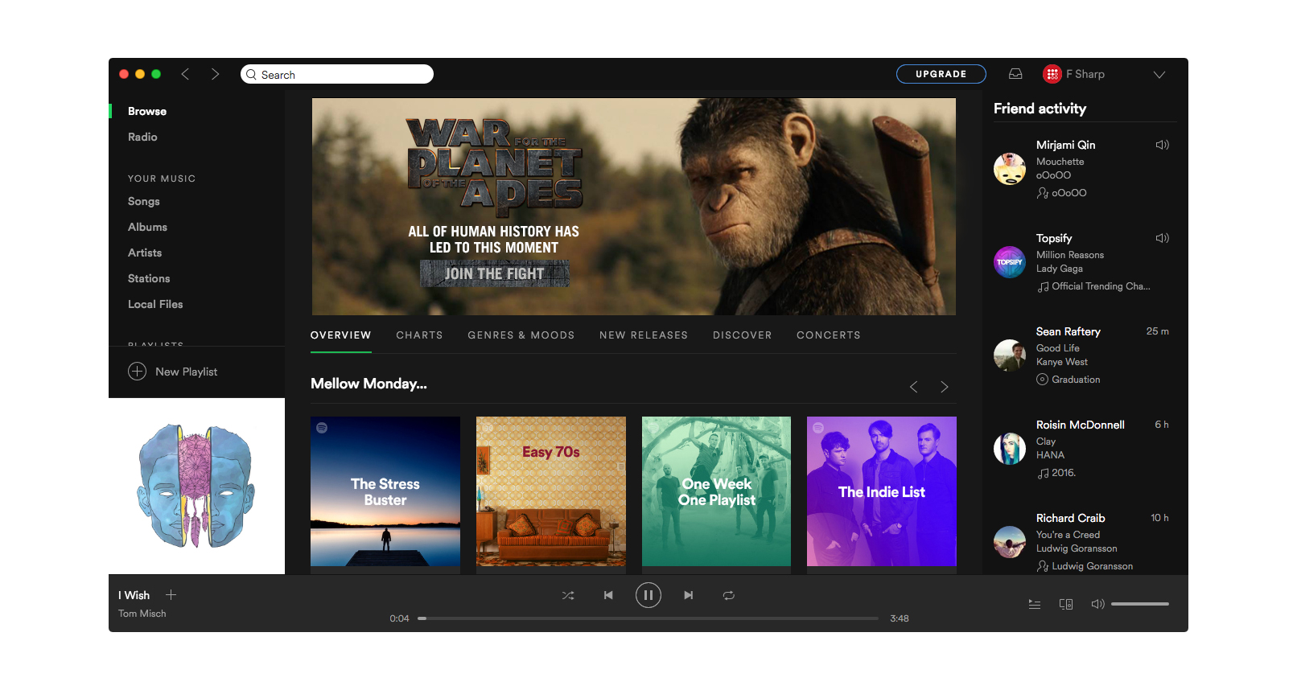Image resolution: width=1297 pixels, height=690 pixels.
Task: Click the New Playlist plus icon
Action: (x=137, y=372)
